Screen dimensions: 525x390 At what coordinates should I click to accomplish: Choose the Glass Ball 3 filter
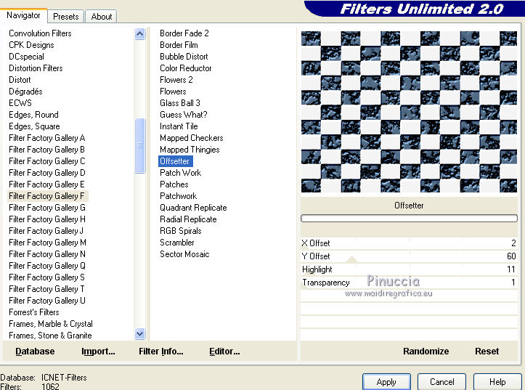[x=180, y=103]
